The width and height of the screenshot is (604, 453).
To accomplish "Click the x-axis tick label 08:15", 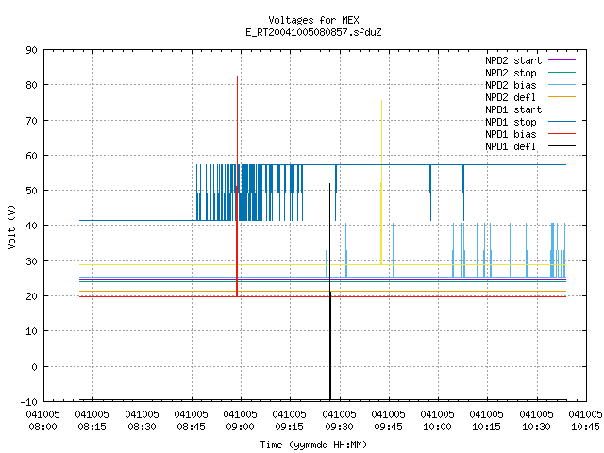I will [x=92, y=427].
